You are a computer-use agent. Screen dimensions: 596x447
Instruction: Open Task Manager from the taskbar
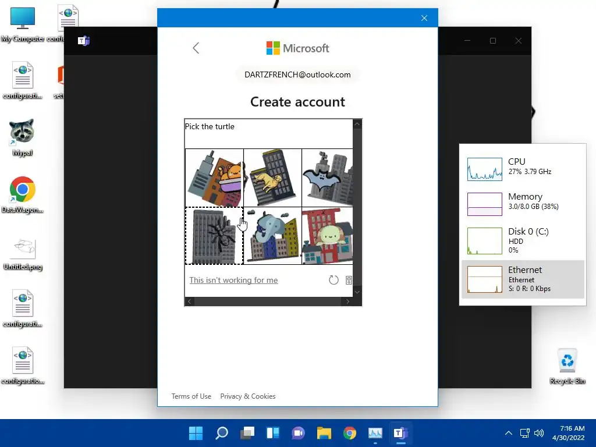pos(375,433)
